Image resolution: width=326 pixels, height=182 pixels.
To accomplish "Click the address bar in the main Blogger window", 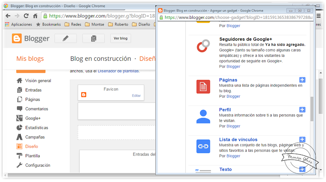I will [99, 16].
